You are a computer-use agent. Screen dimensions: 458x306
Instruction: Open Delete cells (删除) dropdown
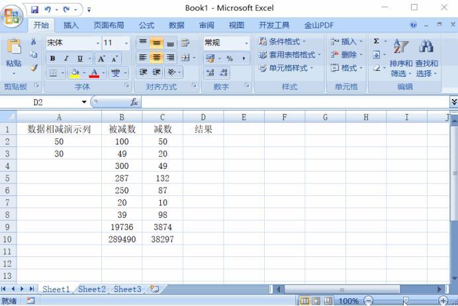tap(346, 55)
